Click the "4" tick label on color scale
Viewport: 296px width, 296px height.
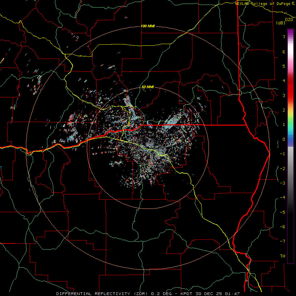coord(284,81)
